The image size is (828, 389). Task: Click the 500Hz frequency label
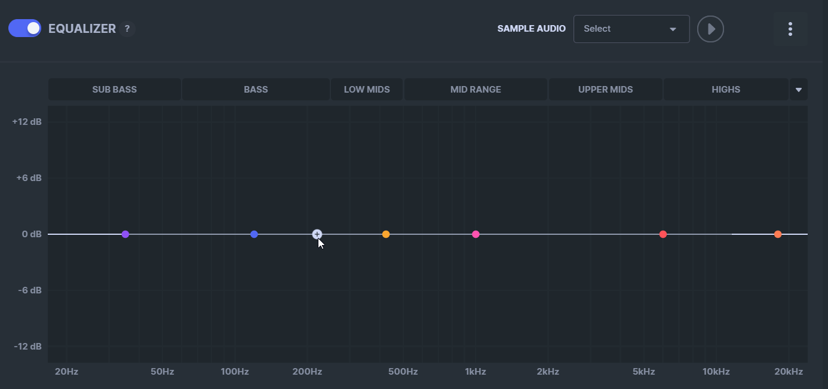[403, 372]
